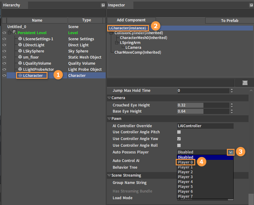Hide LSceneSettings-1 using its eye icon
254x205 pixels.
tap(4, 39)
